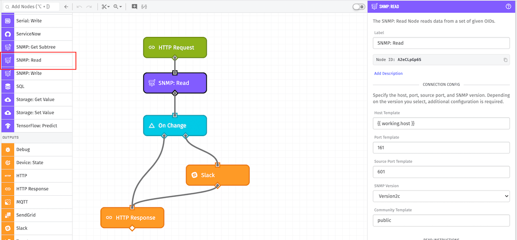
Task: Select the HTTP Request node on canvas
Action: (175, 47)
